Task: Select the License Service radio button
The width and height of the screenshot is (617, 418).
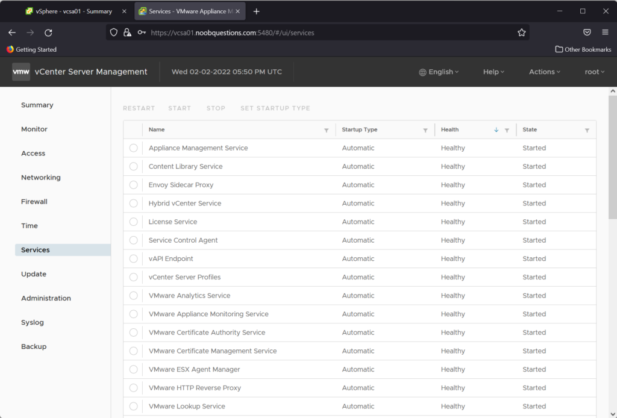Action: coord(133,222)
